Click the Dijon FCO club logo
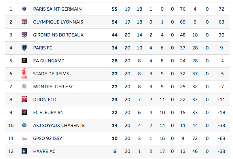 (x=24, y=99)
